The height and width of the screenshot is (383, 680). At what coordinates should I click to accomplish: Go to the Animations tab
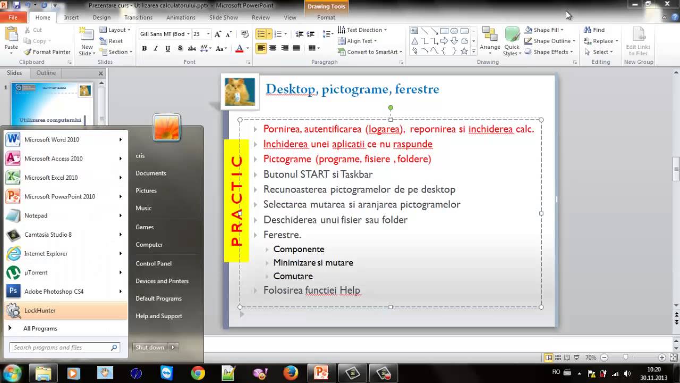point(181,18)
